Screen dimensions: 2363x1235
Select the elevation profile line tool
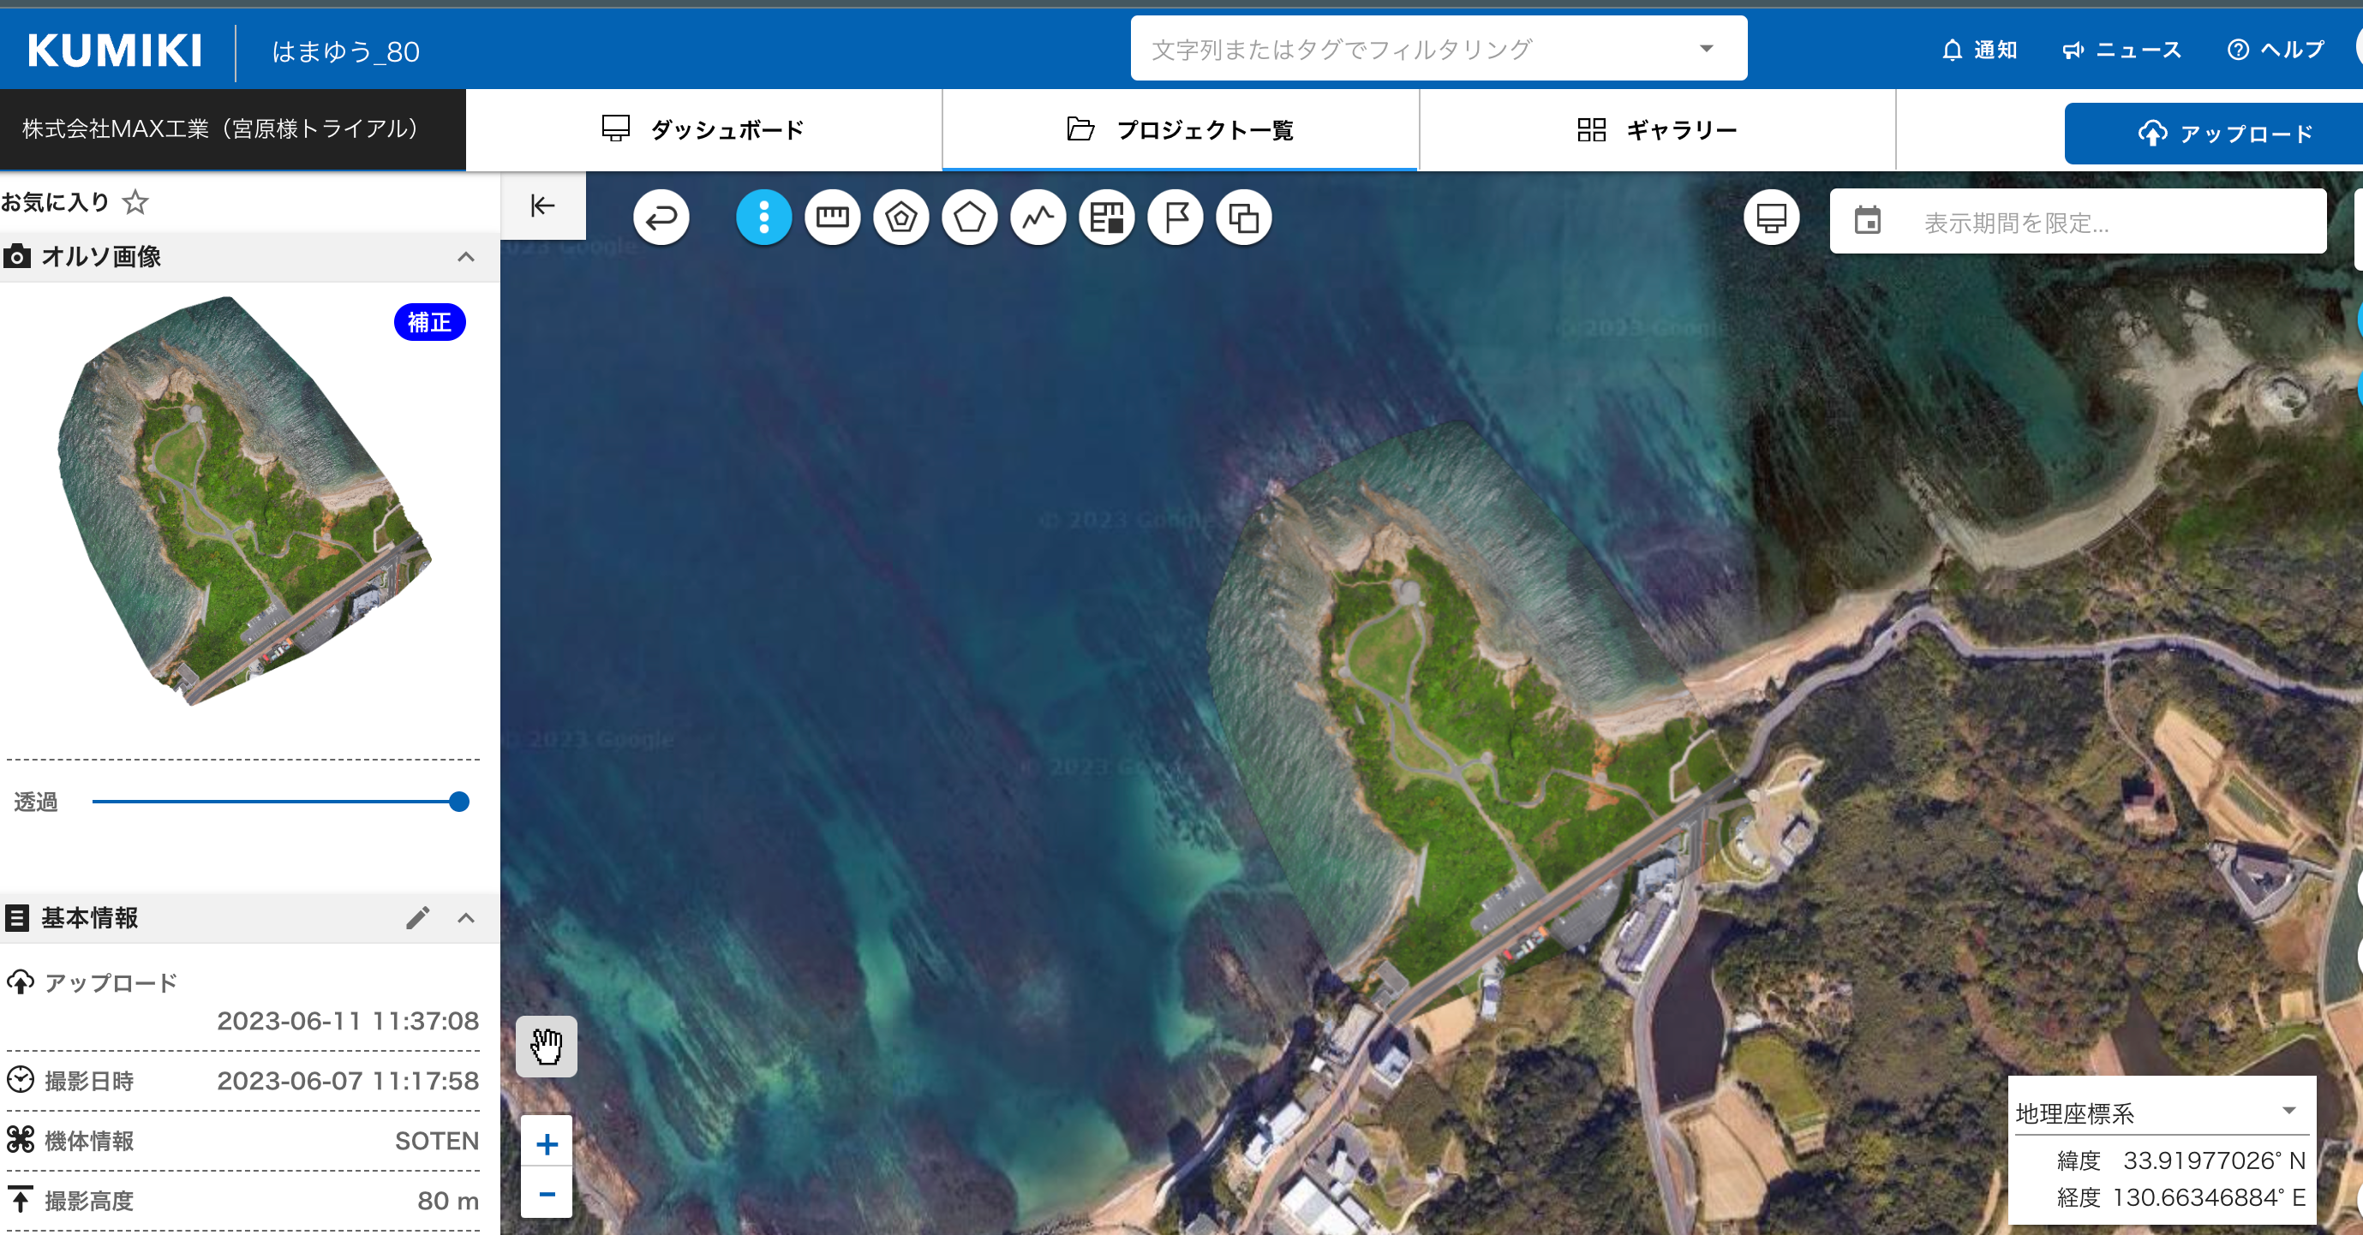(x=1038, y=218)
